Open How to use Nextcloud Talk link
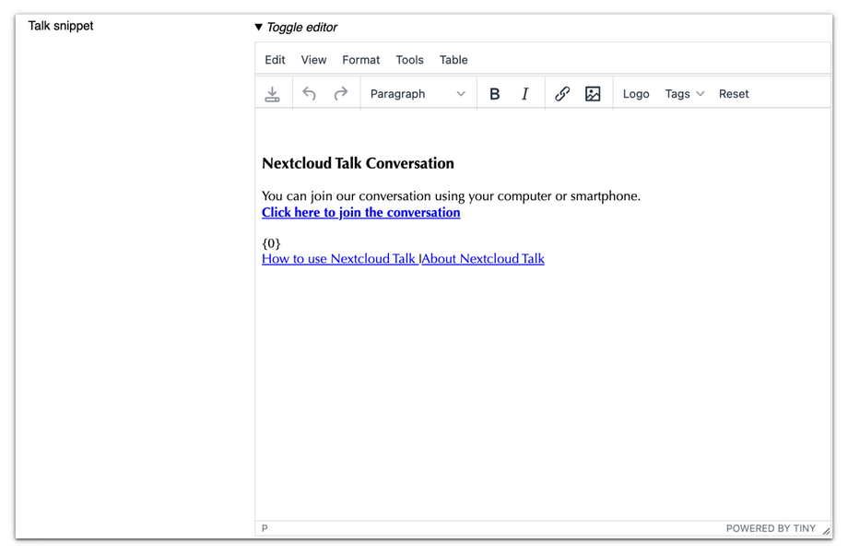 pyautogui.click(x=338, y=258)
